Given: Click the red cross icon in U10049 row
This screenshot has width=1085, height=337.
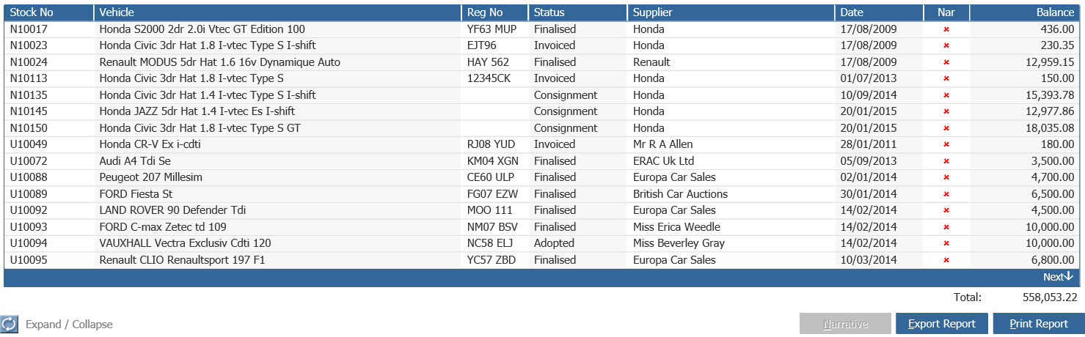Looking at the screenshot, I should click(x=946, y=144).
